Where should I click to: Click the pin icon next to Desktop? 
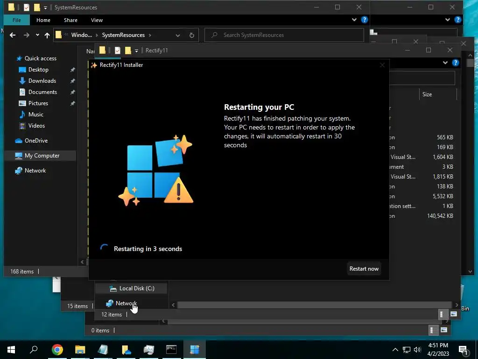pos(72,70)
